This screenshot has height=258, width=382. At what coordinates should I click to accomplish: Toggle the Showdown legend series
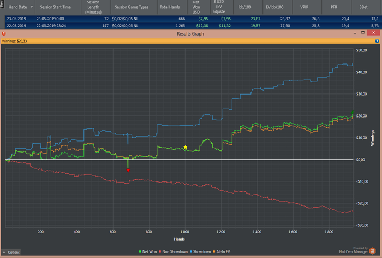[200, 251]
